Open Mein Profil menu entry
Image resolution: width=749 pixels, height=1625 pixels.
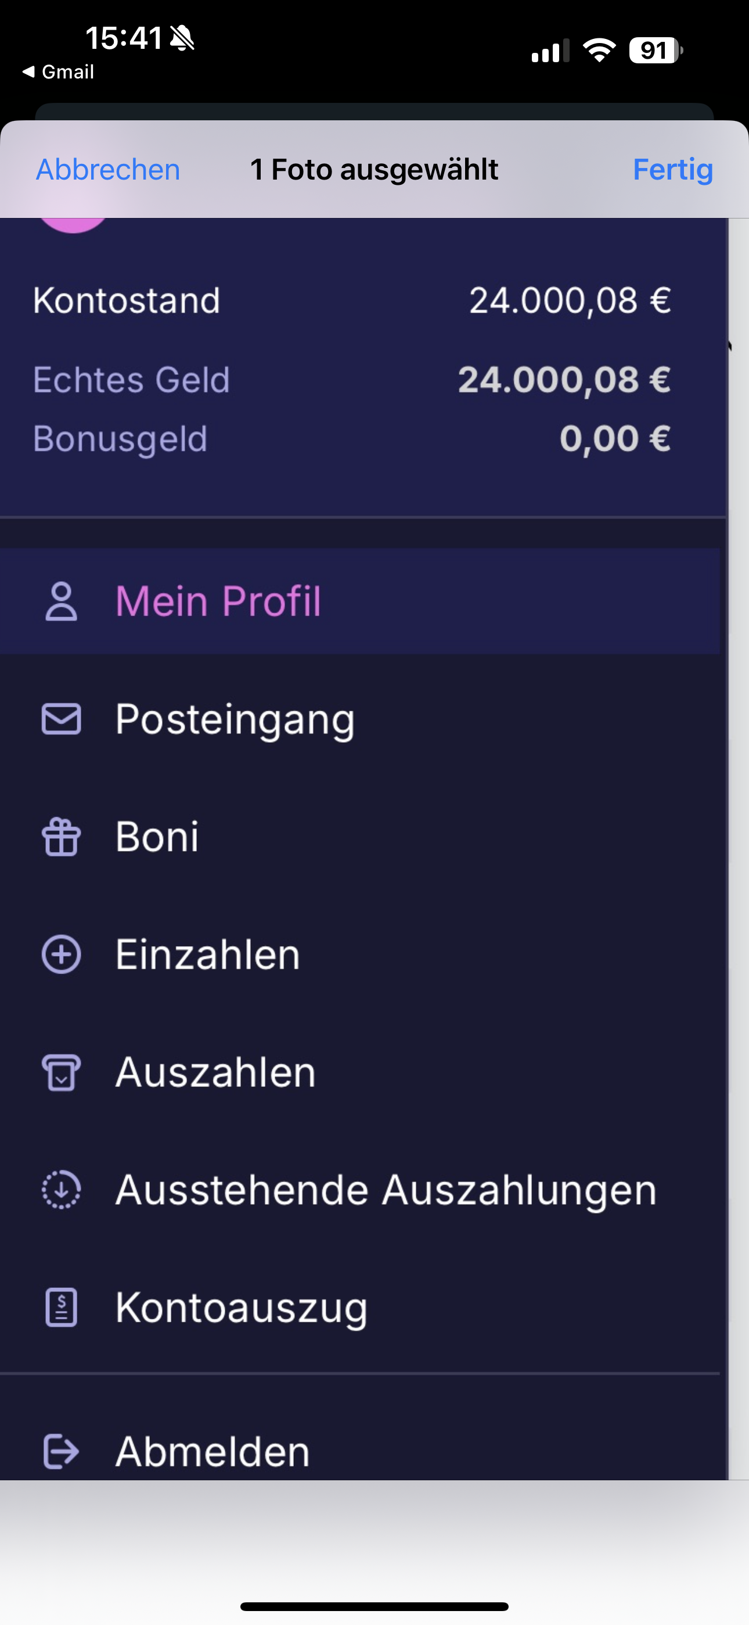pyautogui.click(x=218, y=601)
